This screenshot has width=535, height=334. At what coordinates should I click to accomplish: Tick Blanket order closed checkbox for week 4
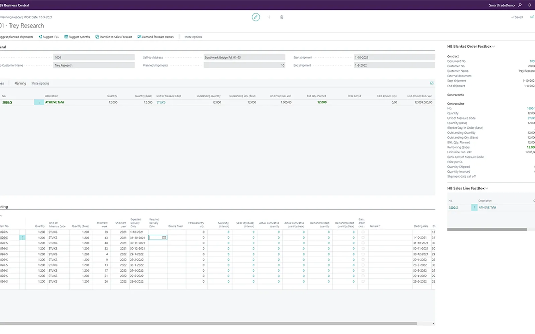363,254
